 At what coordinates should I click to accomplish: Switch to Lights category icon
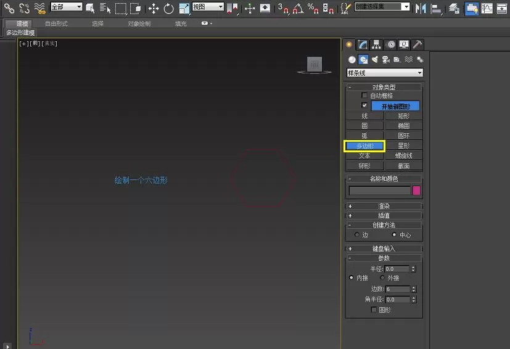coord(375,60)
